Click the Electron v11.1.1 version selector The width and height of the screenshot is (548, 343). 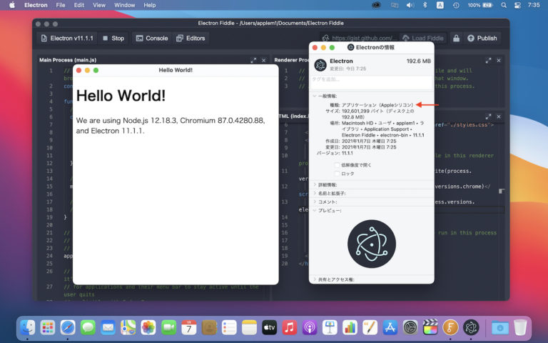point(67,39)
